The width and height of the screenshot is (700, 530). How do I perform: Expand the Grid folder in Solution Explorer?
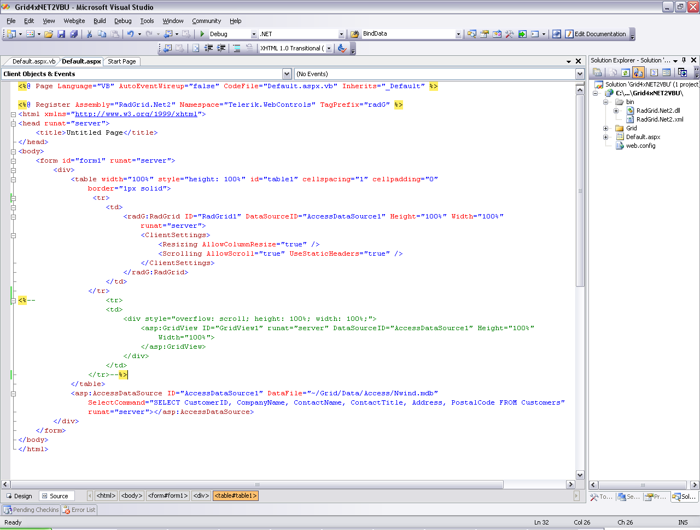606,128
